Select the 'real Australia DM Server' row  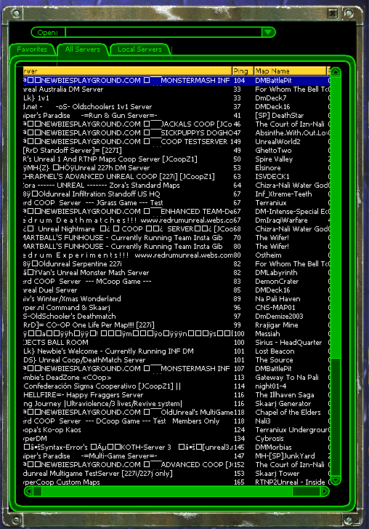[177, 90]
